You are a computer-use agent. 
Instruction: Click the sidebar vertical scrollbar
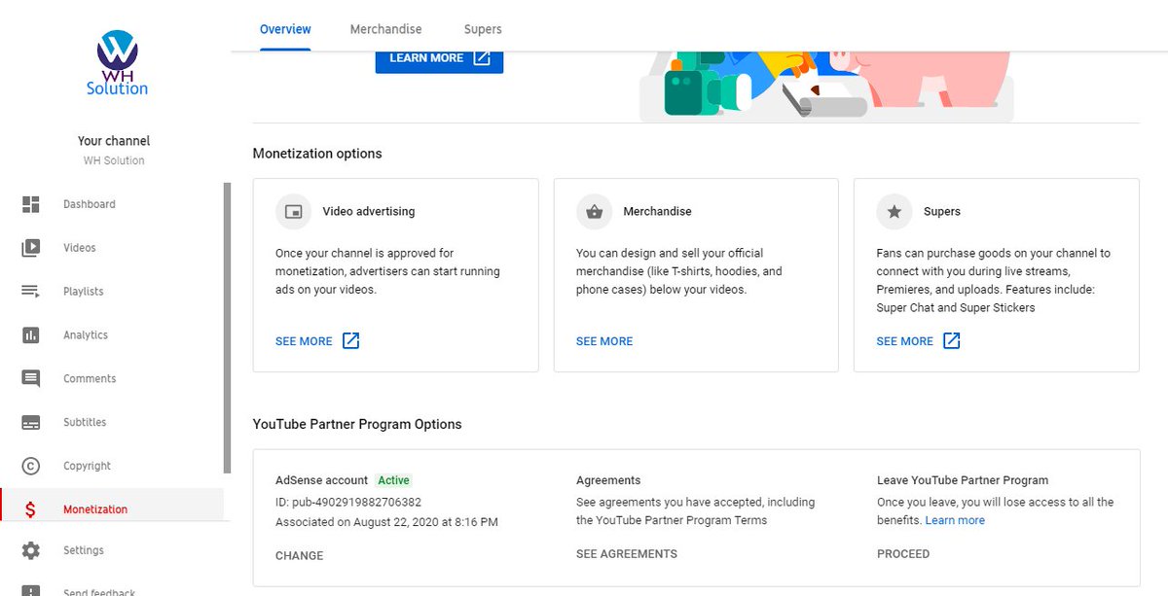click(x=228, y=328)
